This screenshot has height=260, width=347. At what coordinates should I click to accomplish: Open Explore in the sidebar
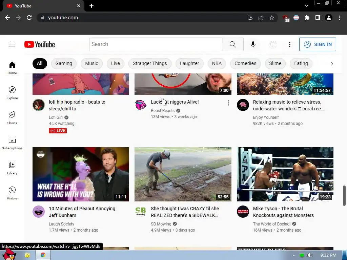(x=12, y=93)
